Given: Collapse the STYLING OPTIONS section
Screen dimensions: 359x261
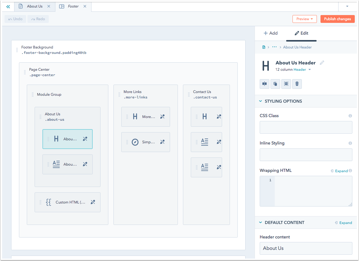Looking at the screenshot, I should 260,101.
